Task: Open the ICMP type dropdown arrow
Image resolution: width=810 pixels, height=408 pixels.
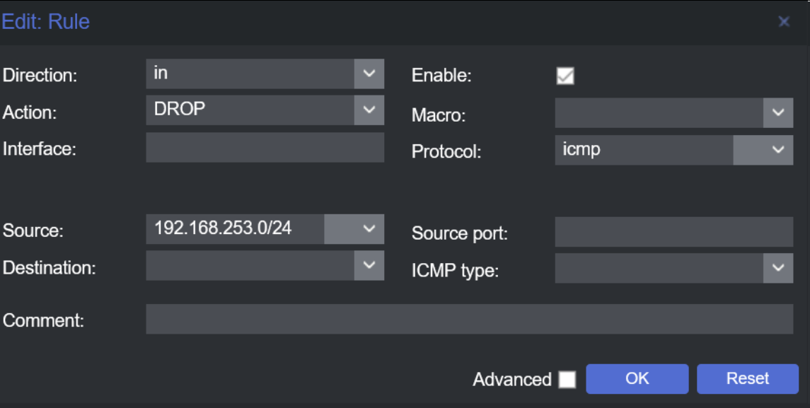Action: pyautogui.click(x=778, y=269)
